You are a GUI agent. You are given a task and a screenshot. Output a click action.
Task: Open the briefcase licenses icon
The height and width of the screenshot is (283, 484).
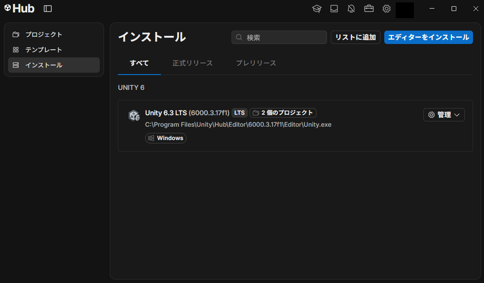(x=369, y=9)
